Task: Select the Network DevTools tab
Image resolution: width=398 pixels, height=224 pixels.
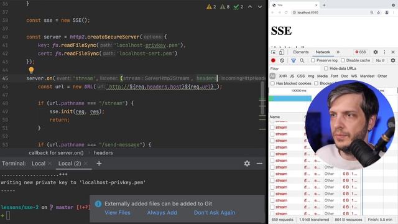Action: (323, 52)
